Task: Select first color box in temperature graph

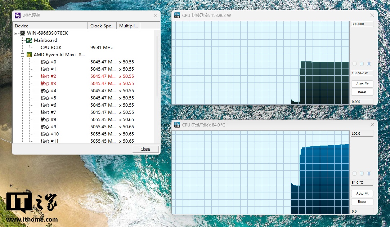Action: pos(355,173)
